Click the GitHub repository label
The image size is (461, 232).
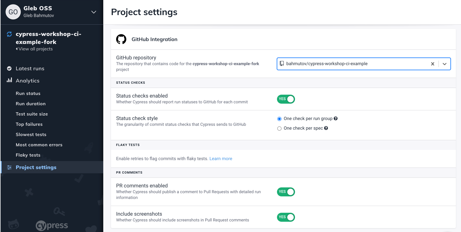click(x=136, y=57)
